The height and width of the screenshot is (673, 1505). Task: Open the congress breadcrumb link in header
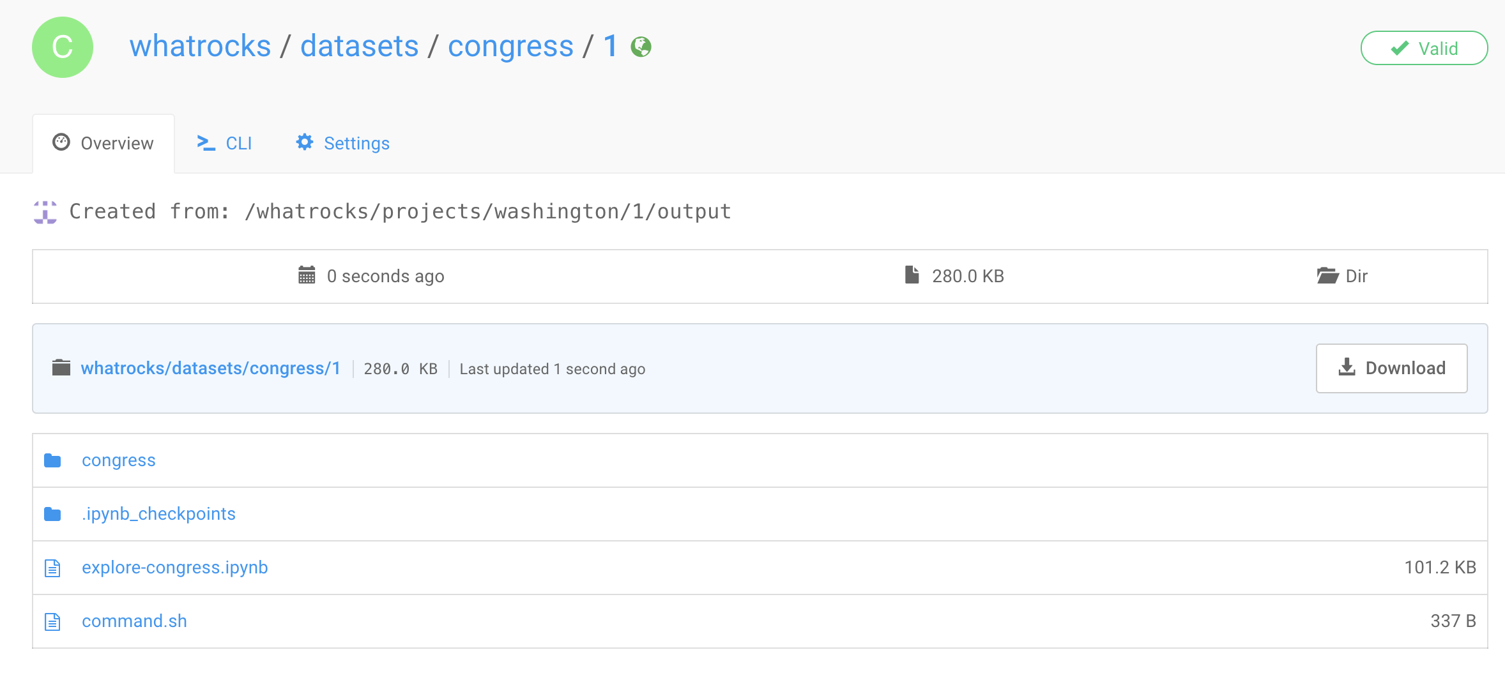click(510, 47)
